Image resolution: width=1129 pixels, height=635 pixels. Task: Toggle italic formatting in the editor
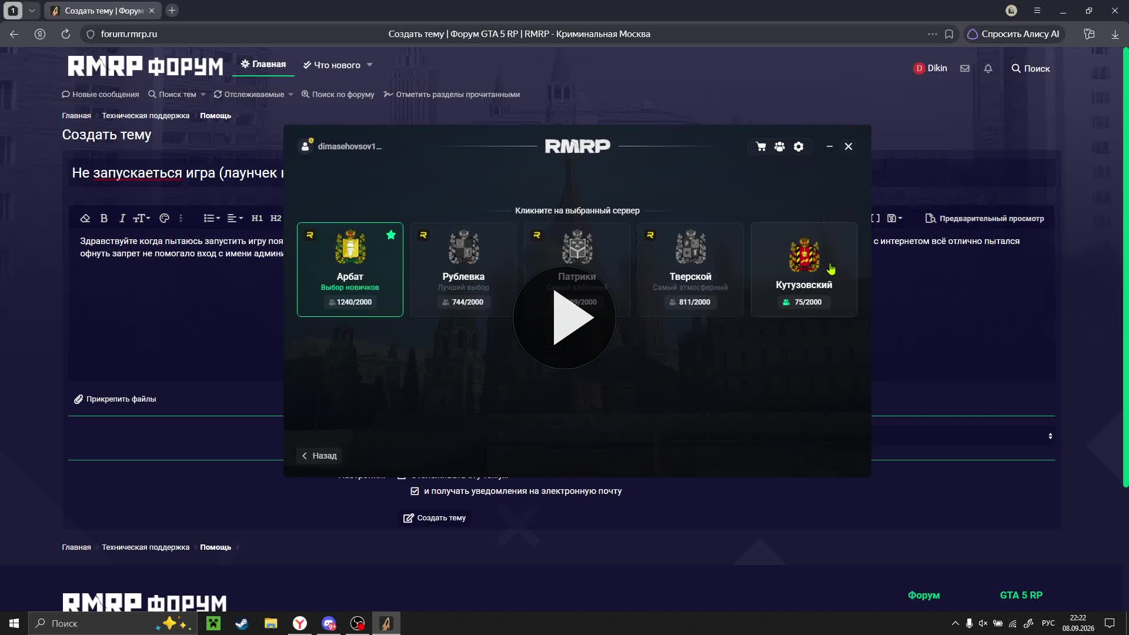[x=122, y=218]
